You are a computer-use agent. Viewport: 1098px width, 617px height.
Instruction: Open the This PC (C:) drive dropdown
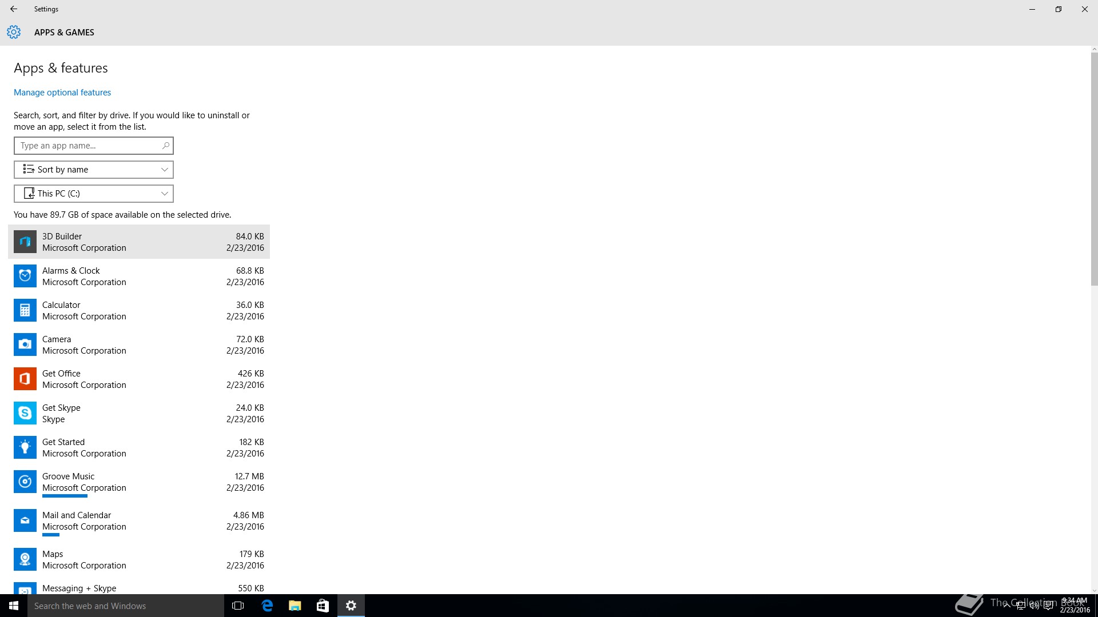94,194
